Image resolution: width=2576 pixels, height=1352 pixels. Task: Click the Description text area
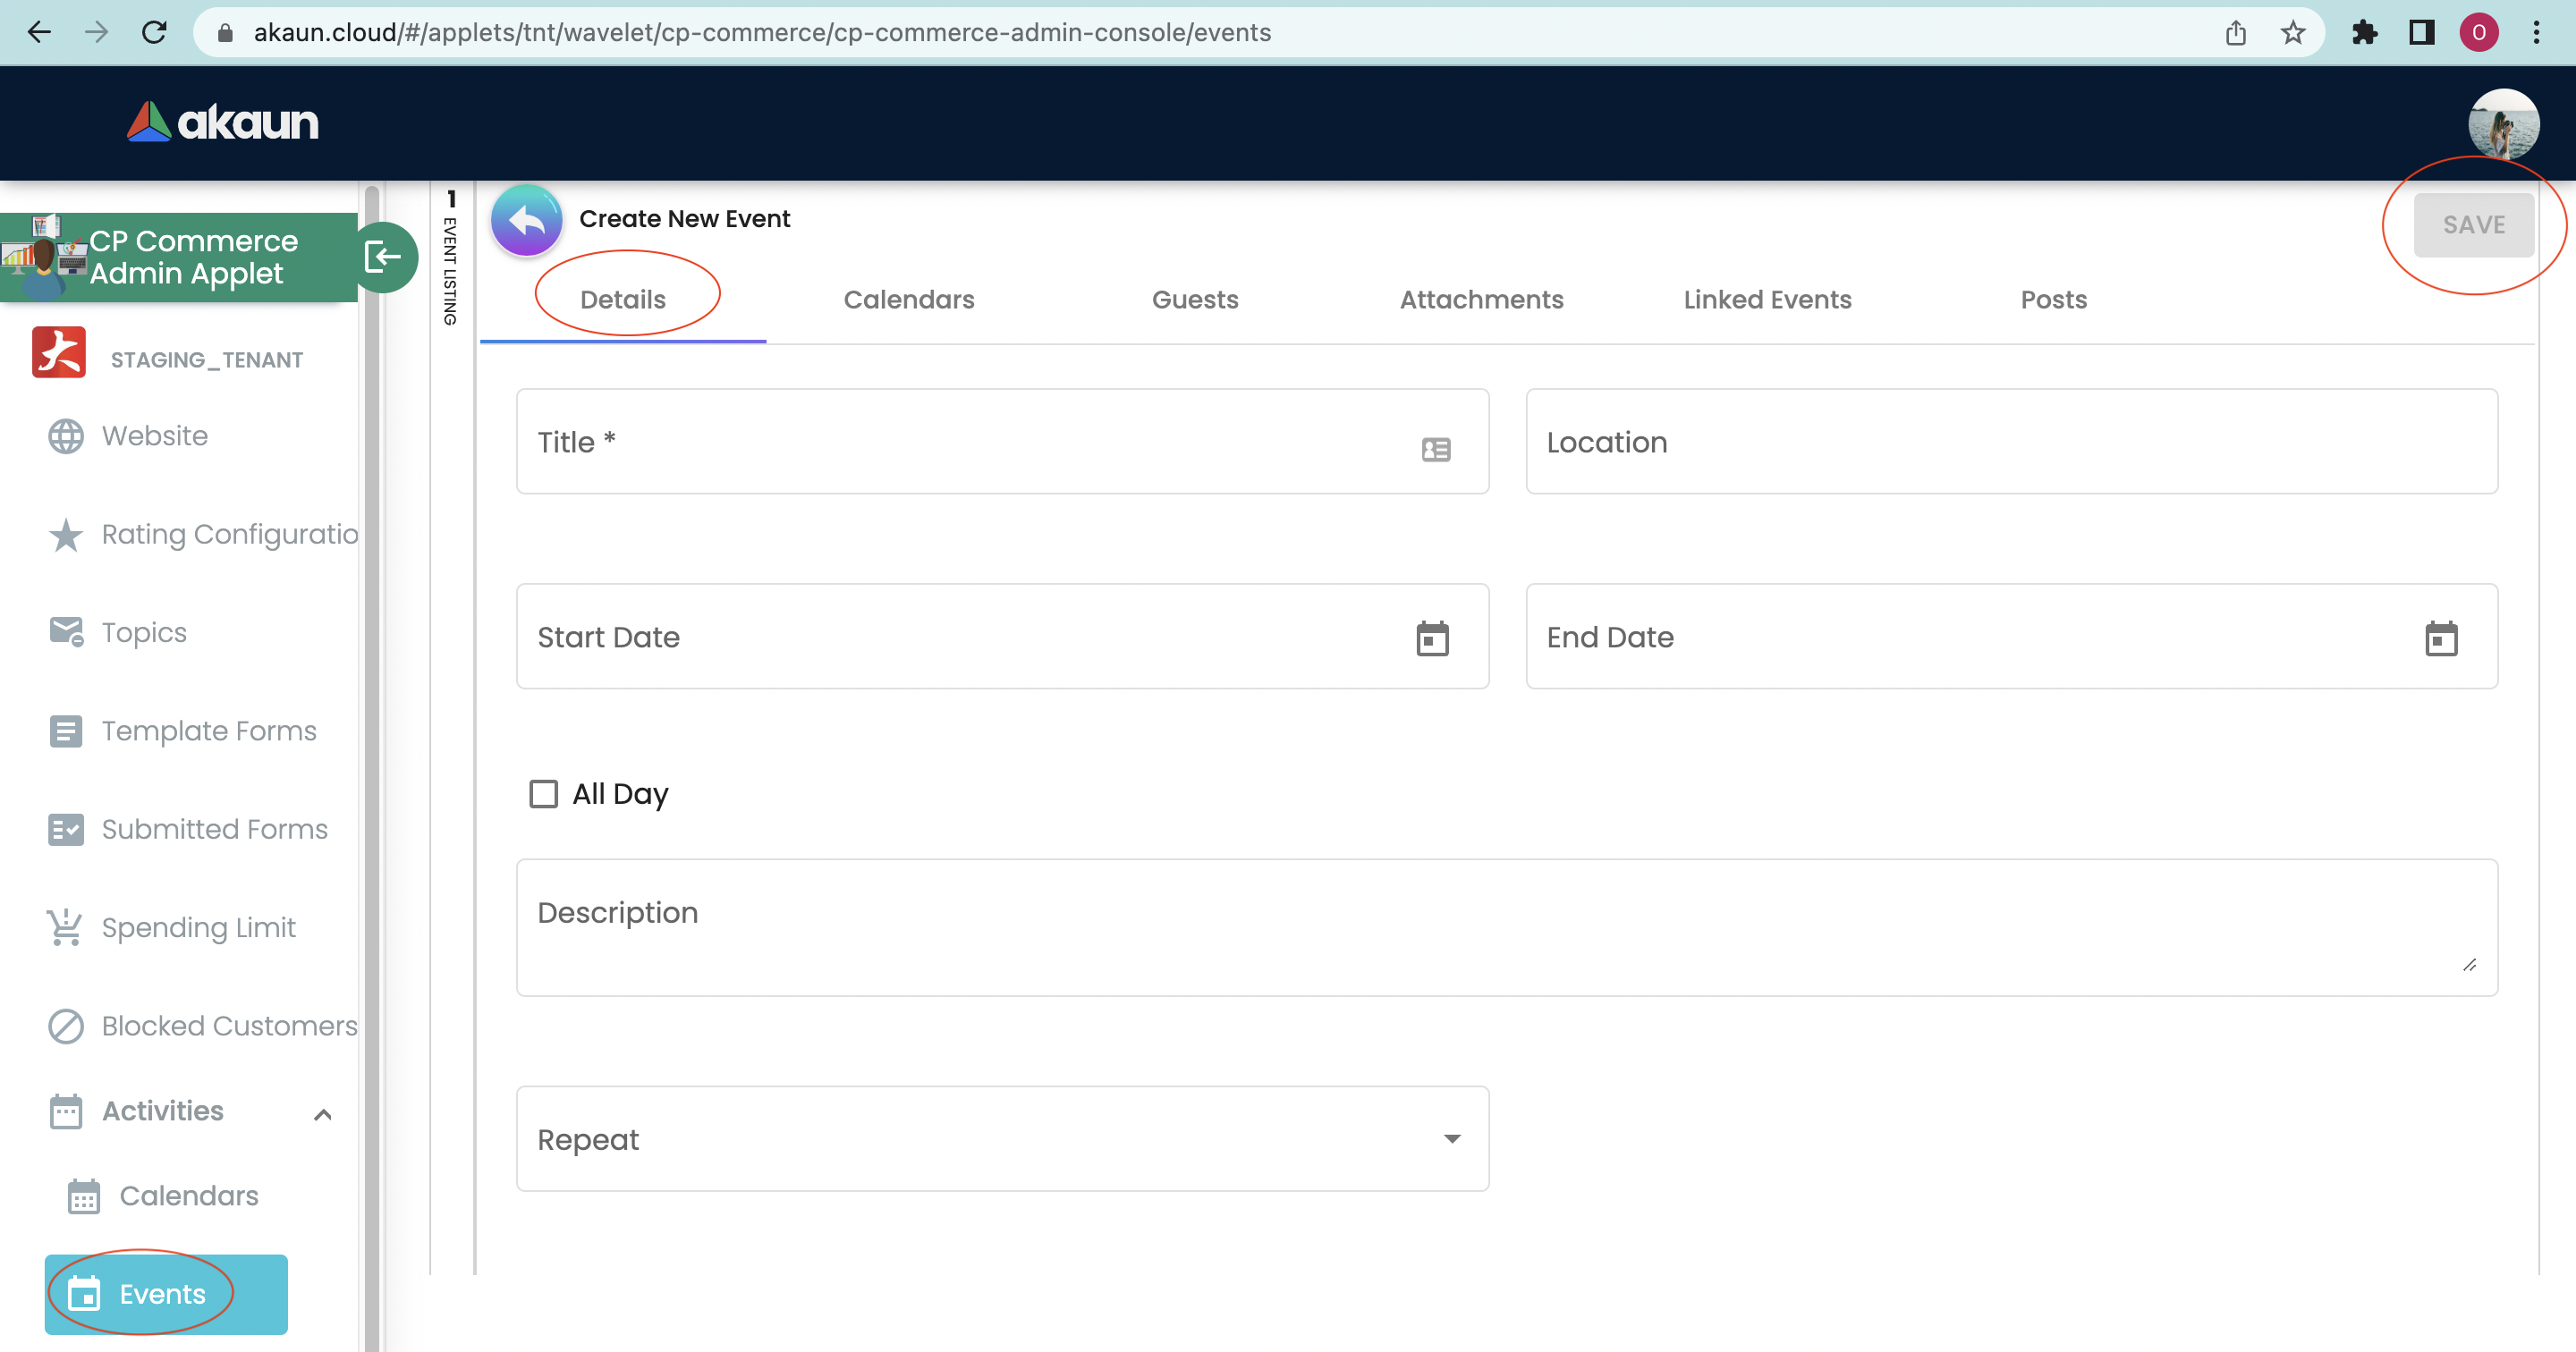tap(1506, 927)
